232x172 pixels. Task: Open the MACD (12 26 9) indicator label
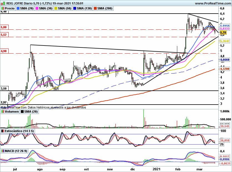14,151
